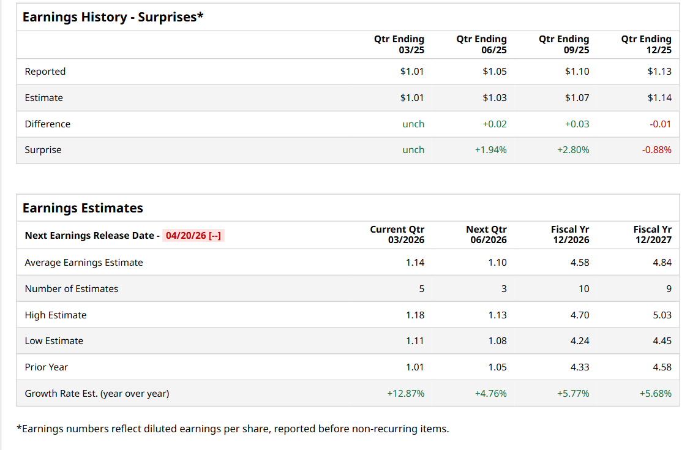Viewport: 690px width, 450px height.
Task: Select the Qtr Ending 09/25 column header
Action: pos(564,44)
